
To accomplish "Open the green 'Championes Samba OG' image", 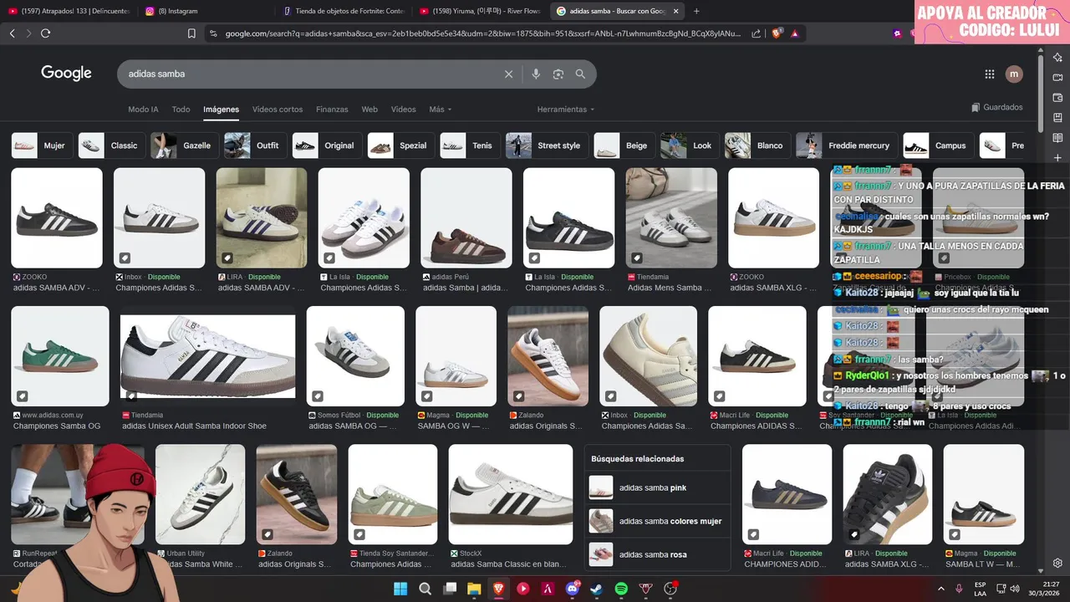I will (x=60, y=356).
